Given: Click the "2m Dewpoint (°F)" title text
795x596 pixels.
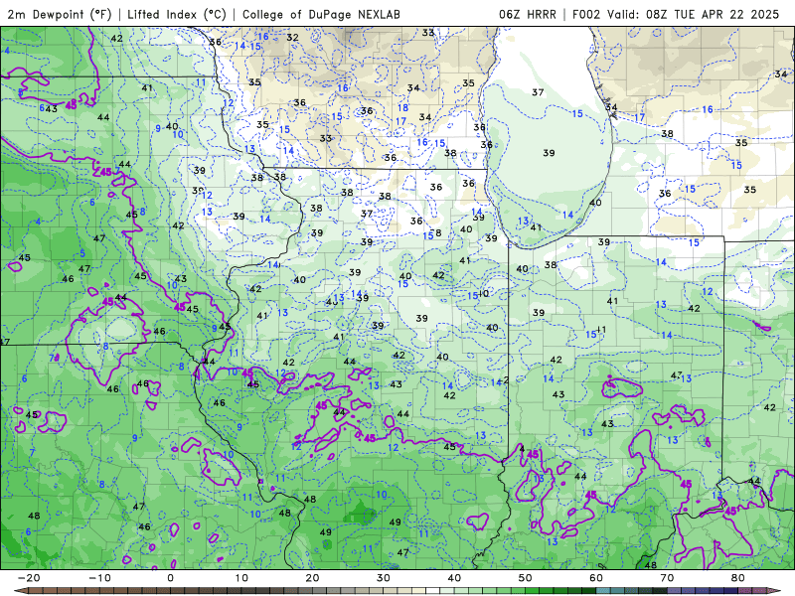Looking at the screenshot, I should (59, 14).
